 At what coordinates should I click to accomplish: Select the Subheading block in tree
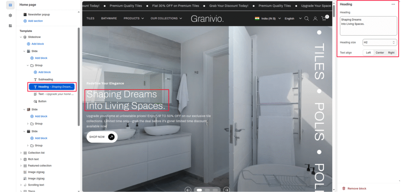[x=46, y=79]
